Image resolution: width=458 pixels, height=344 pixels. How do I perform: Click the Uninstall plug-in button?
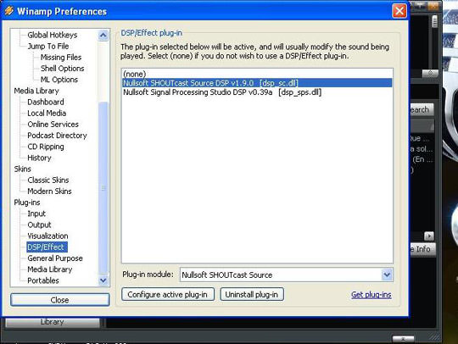coord(252,294)
